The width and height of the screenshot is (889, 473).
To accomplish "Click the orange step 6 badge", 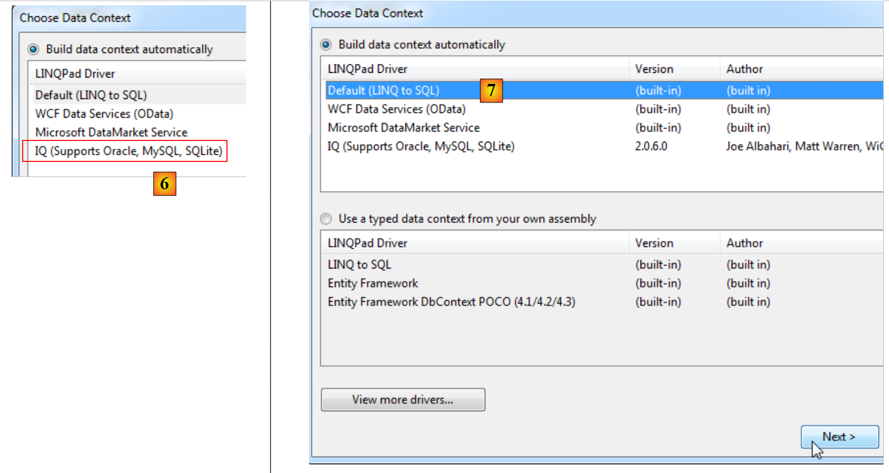I will click(164, 184).
